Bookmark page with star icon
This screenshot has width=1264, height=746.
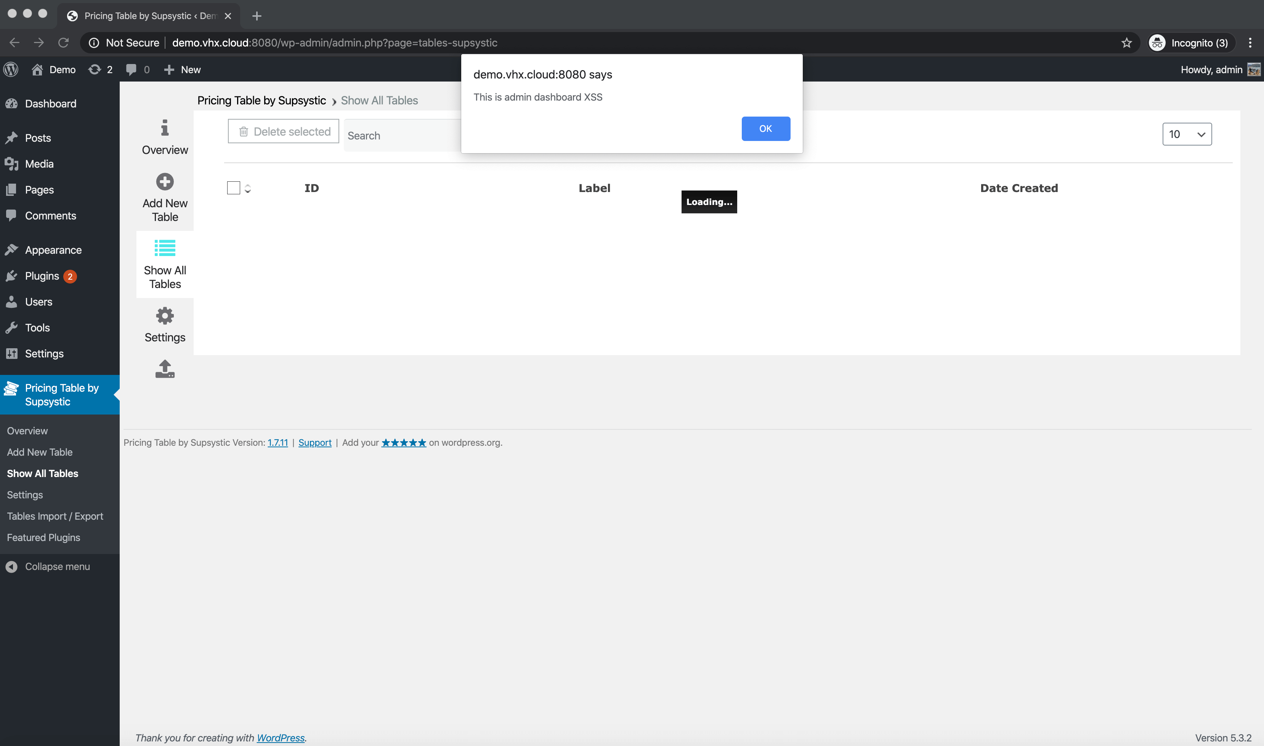click(x=1126, y=43)
